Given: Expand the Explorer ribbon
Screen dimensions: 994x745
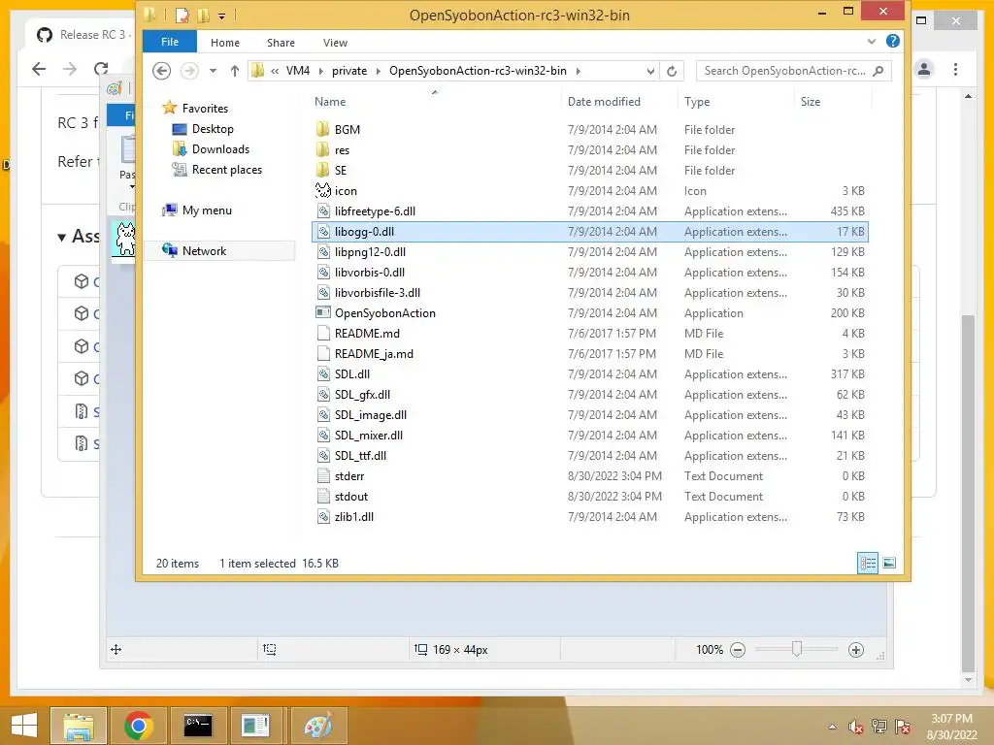Looking at the screenshot, I should [x=872, y=41].
